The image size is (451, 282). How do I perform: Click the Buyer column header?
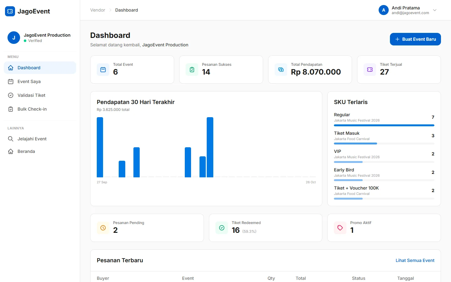point(103,278)
